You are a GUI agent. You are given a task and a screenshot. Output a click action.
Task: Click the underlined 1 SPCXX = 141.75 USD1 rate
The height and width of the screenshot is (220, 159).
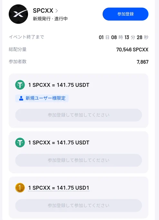(59, 188)
